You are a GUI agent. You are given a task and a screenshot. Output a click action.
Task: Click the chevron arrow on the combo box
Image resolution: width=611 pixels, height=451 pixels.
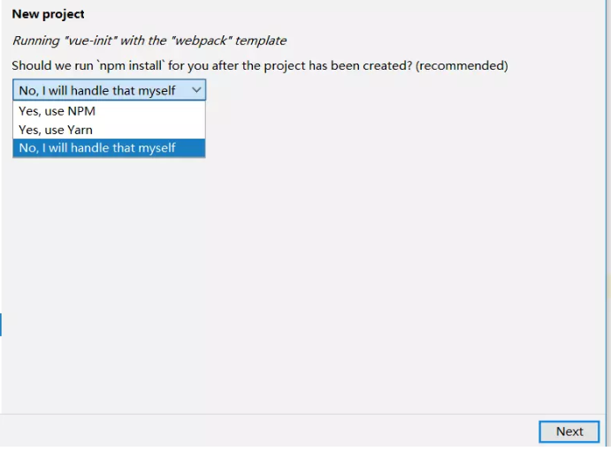196,90
